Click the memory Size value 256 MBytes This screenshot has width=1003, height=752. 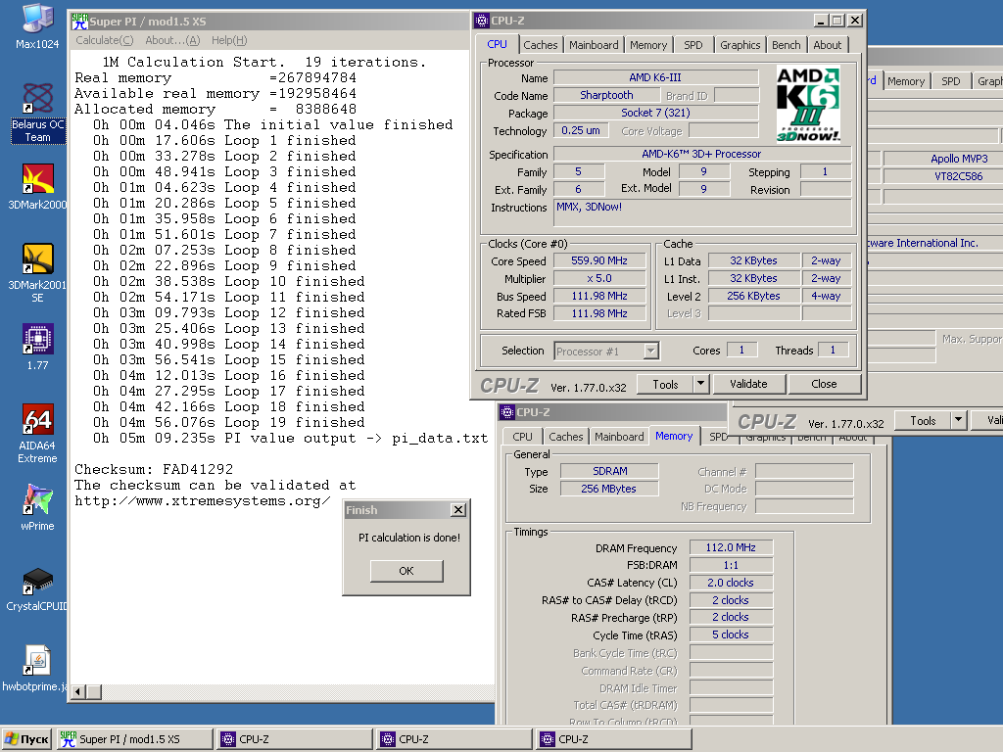point(609,489)
